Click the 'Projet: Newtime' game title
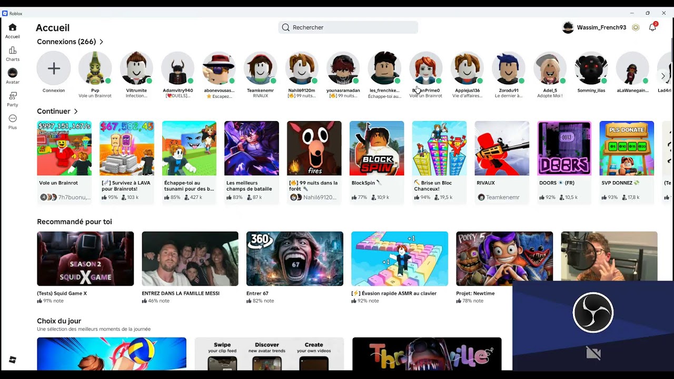Screen dimensions: 674x379 point(475,293)
